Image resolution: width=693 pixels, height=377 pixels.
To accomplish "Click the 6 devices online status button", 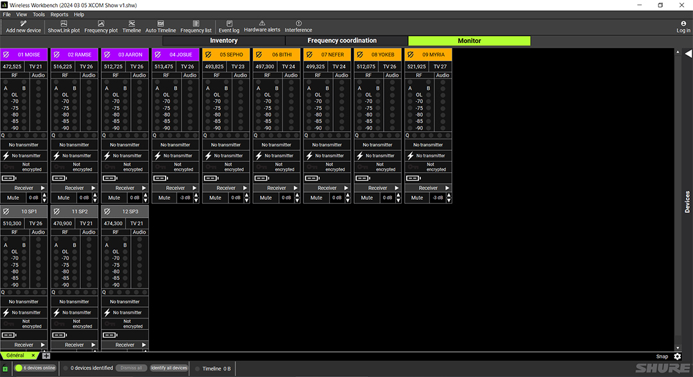I will (35, 368).
